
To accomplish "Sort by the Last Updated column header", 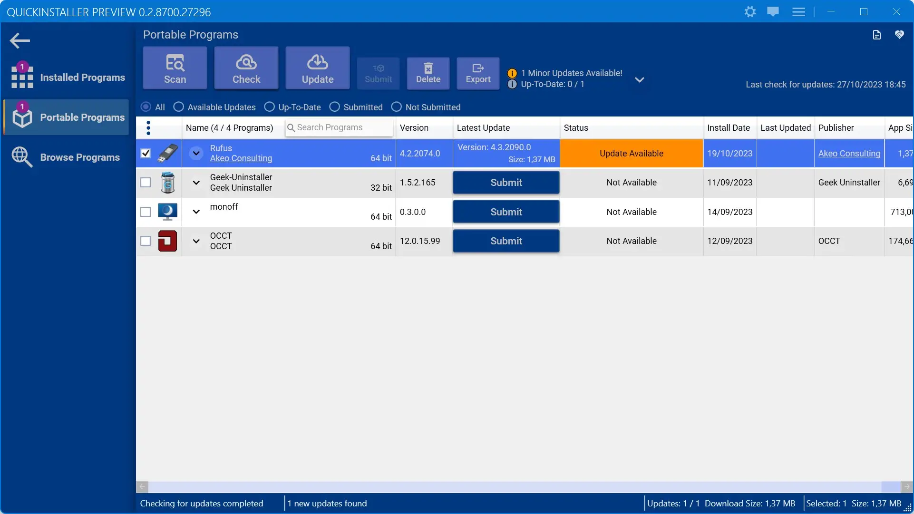I will 786,128.
